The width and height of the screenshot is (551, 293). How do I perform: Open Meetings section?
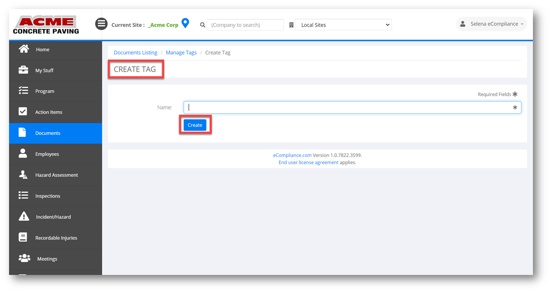[56, 259]
